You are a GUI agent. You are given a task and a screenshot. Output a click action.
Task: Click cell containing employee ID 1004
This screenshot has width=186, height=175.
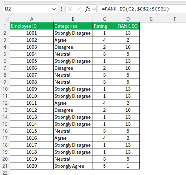tap(32, 54)
